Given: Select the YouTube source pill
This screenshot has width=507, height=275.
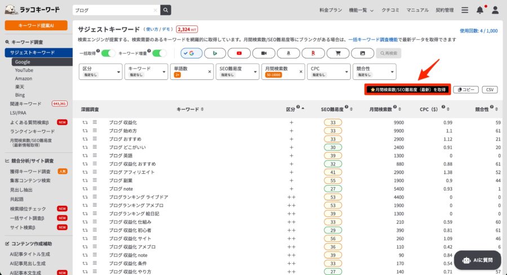Looking at the screenshot, I should point(239,53).
